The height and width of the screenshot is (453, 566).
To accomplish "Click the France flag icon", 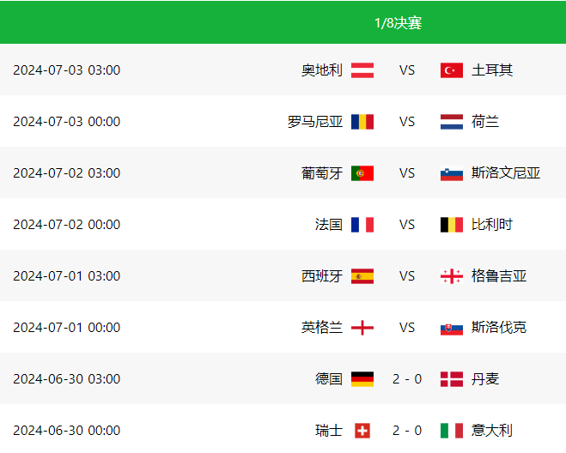I will 362,225.
